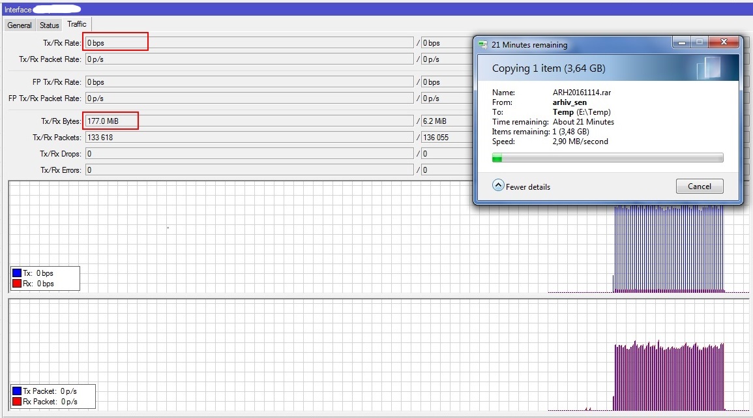Viewport: 753px width, 418px height.
Task: Open the Status tab
Action: pyautogui.click(x=49, y=25)
